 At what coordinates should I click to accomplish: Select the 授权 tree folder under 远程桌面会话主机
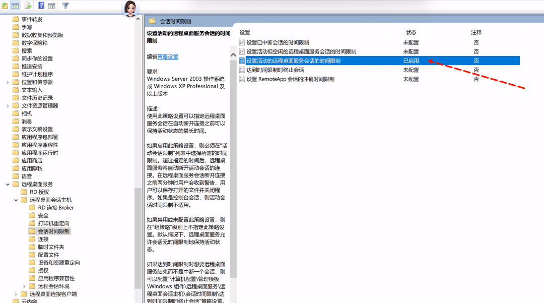tap(43, 270)
